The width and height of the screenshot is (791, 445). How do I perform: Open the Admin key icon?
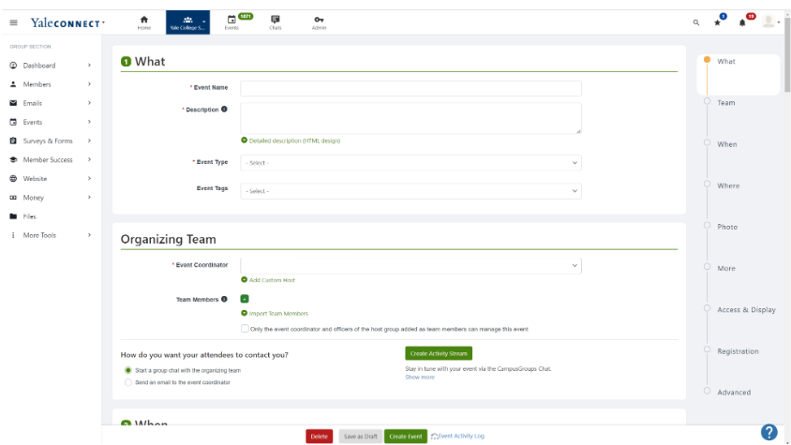(319, 20)
